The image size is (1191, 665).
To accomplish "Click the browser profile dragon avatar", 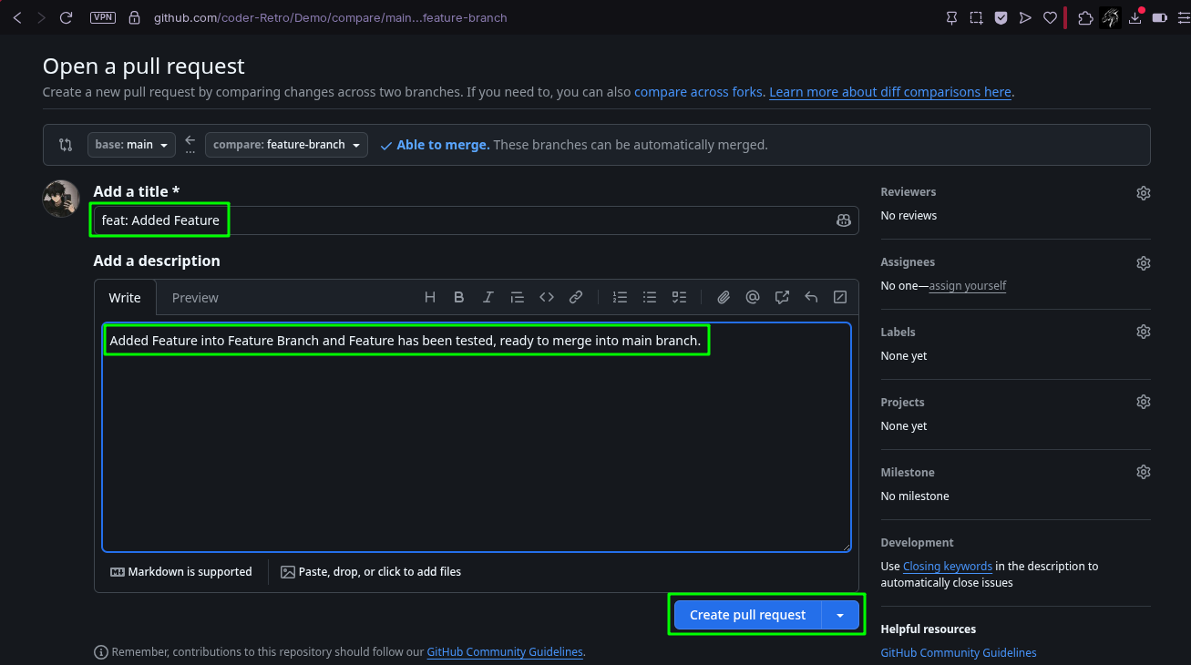I will pyautogui.click(x=1110, y=17).
